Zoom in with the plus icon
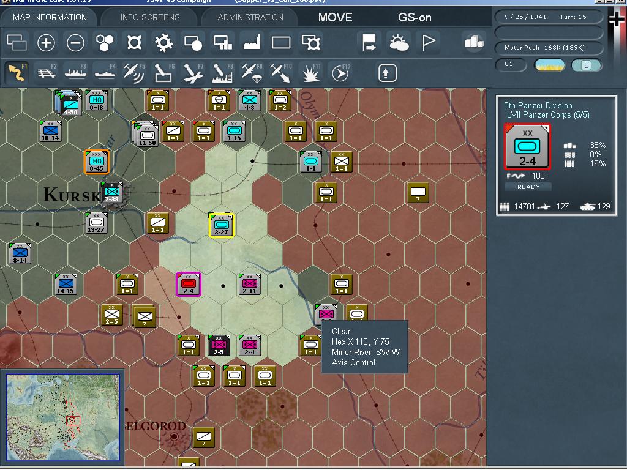The width and height of the screenshot is (627, 470). (46, 43)
